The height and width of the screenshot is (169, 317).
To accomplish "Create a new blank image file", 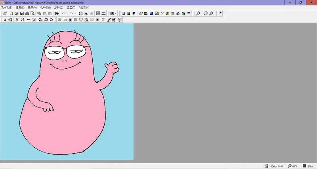I will (x=11, y=13).
